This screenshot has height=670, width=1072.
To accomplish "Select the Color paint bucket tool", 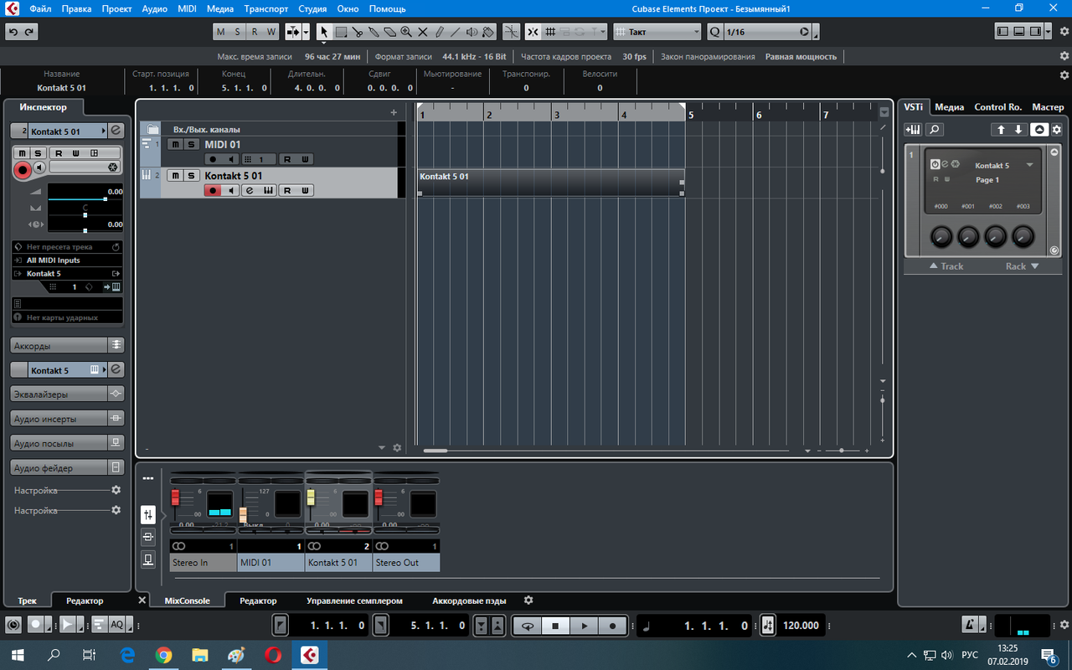I will 488,32.
